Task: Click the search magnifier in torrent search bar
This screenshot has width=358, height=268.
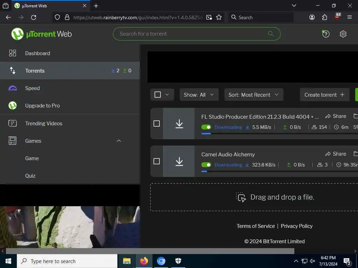Action: click(271, 34)
